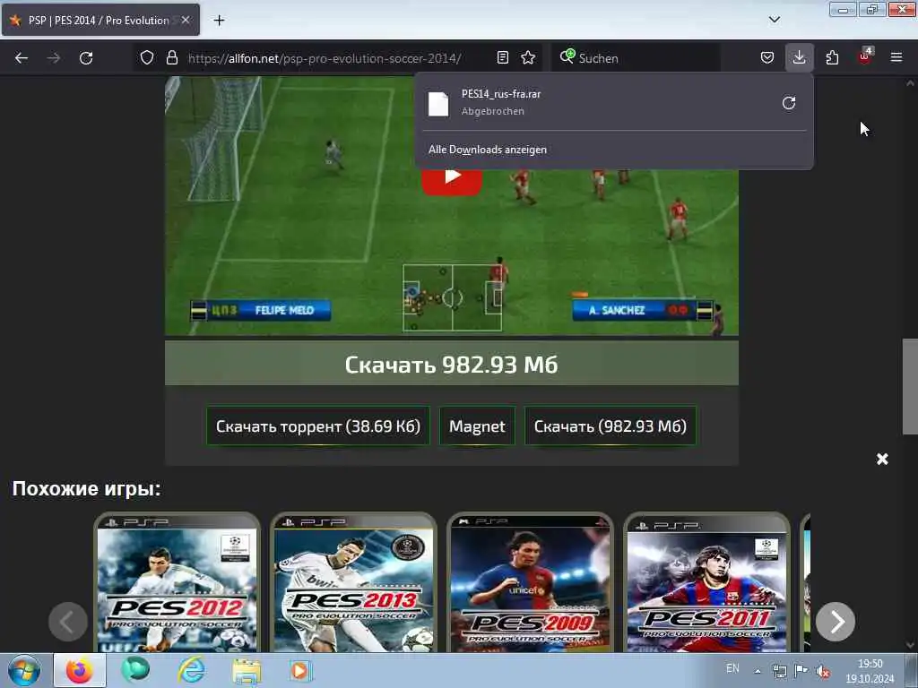The height and width of the screenshot is (688, 918).
Task: Click the page vertical scrollbar thumb
Action: (x=910, y=387)
